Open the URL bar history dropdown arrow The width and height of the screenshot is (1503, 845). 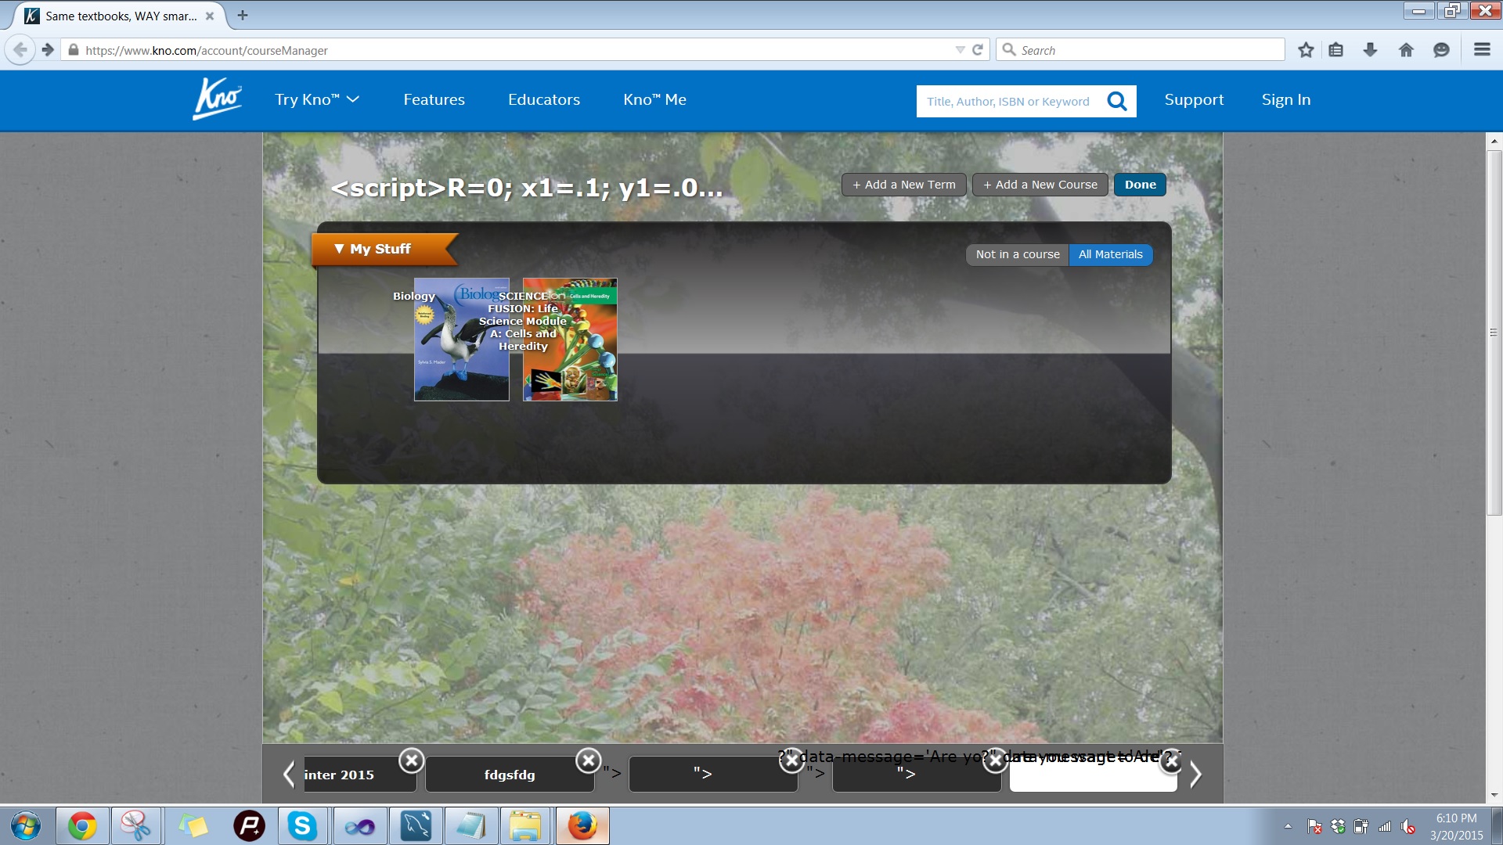[960, 50]
